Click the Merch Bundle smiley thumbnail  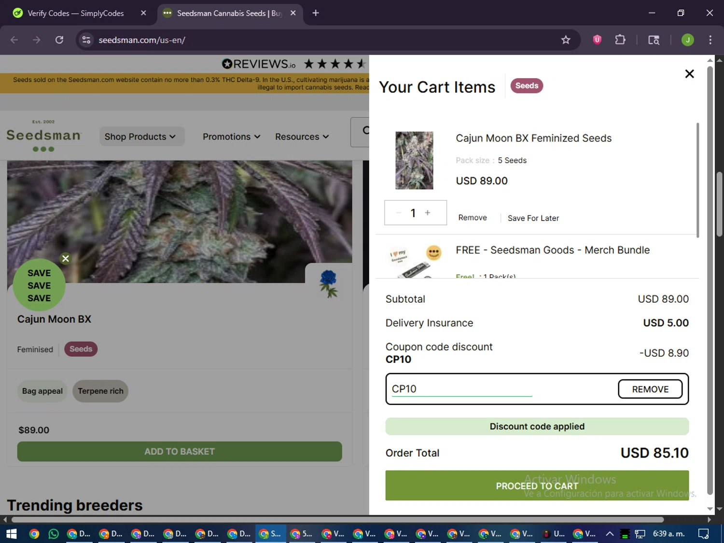pyautogui.click(x=433, y=252)
